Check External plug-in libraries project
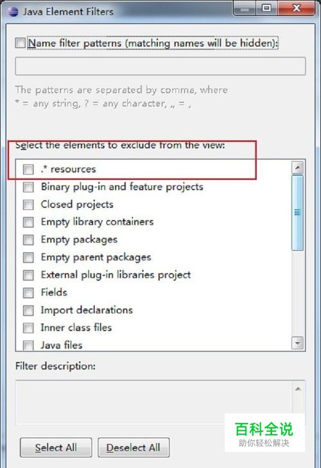The width and height of the screenshot is (321, 468). [28, 275]
